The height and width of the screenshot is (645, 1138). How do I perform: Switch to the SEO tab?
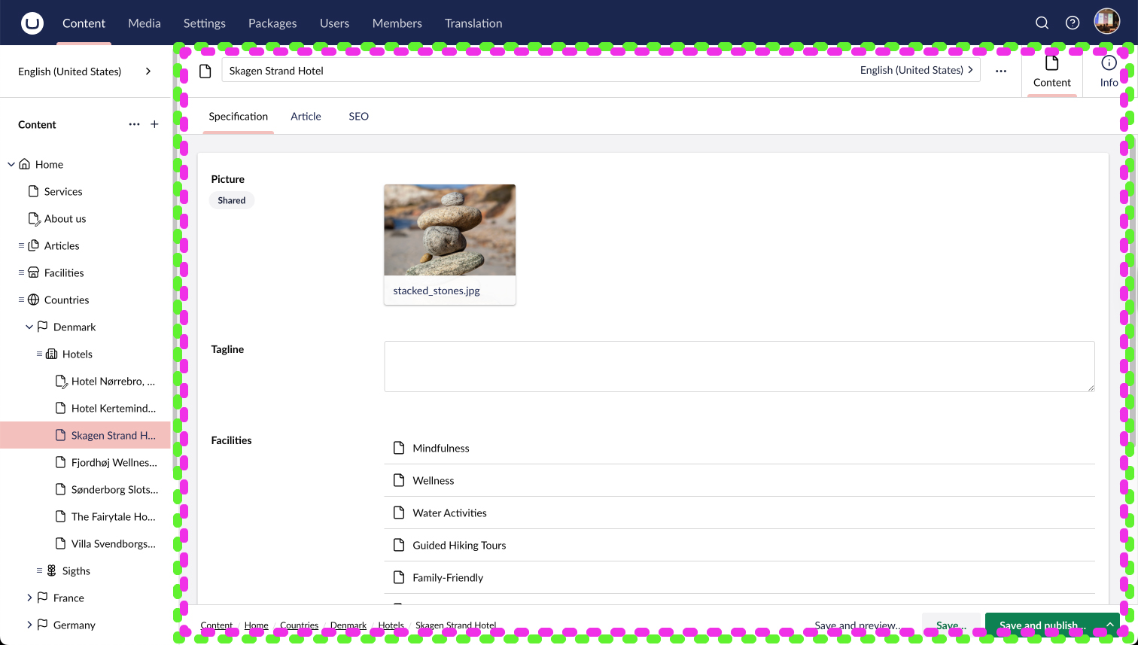tap(358, 116)
